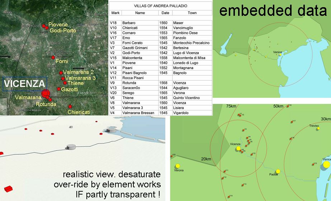Click the VILLAS OF ANDREA PALLADIO table title
331x201 pixels.
161,6
